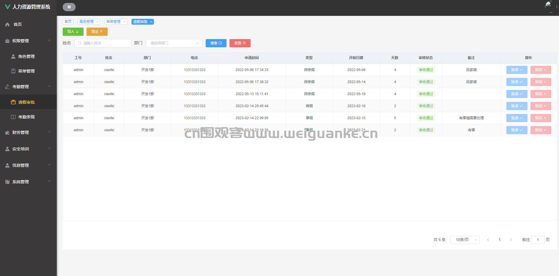Open the 10条/页 page size dropdown
The image size is (559, 276).
[x=465, y=240]
